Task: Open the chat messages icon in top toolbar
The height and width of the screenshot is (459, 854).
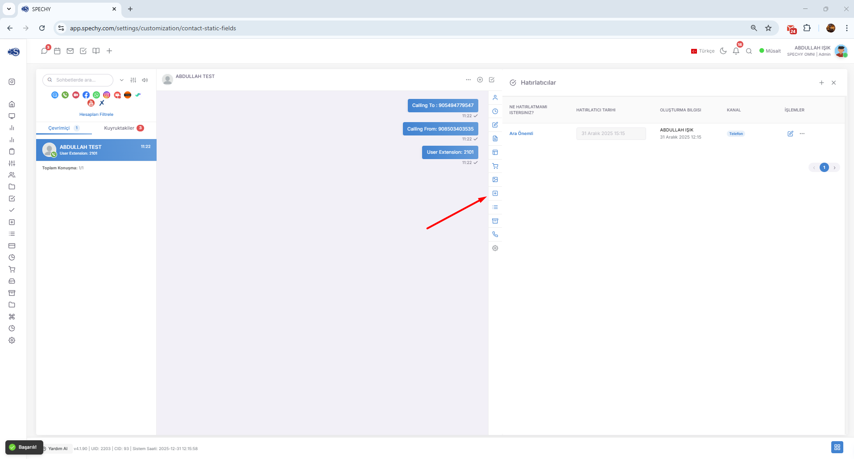Action: click(44, 51)
